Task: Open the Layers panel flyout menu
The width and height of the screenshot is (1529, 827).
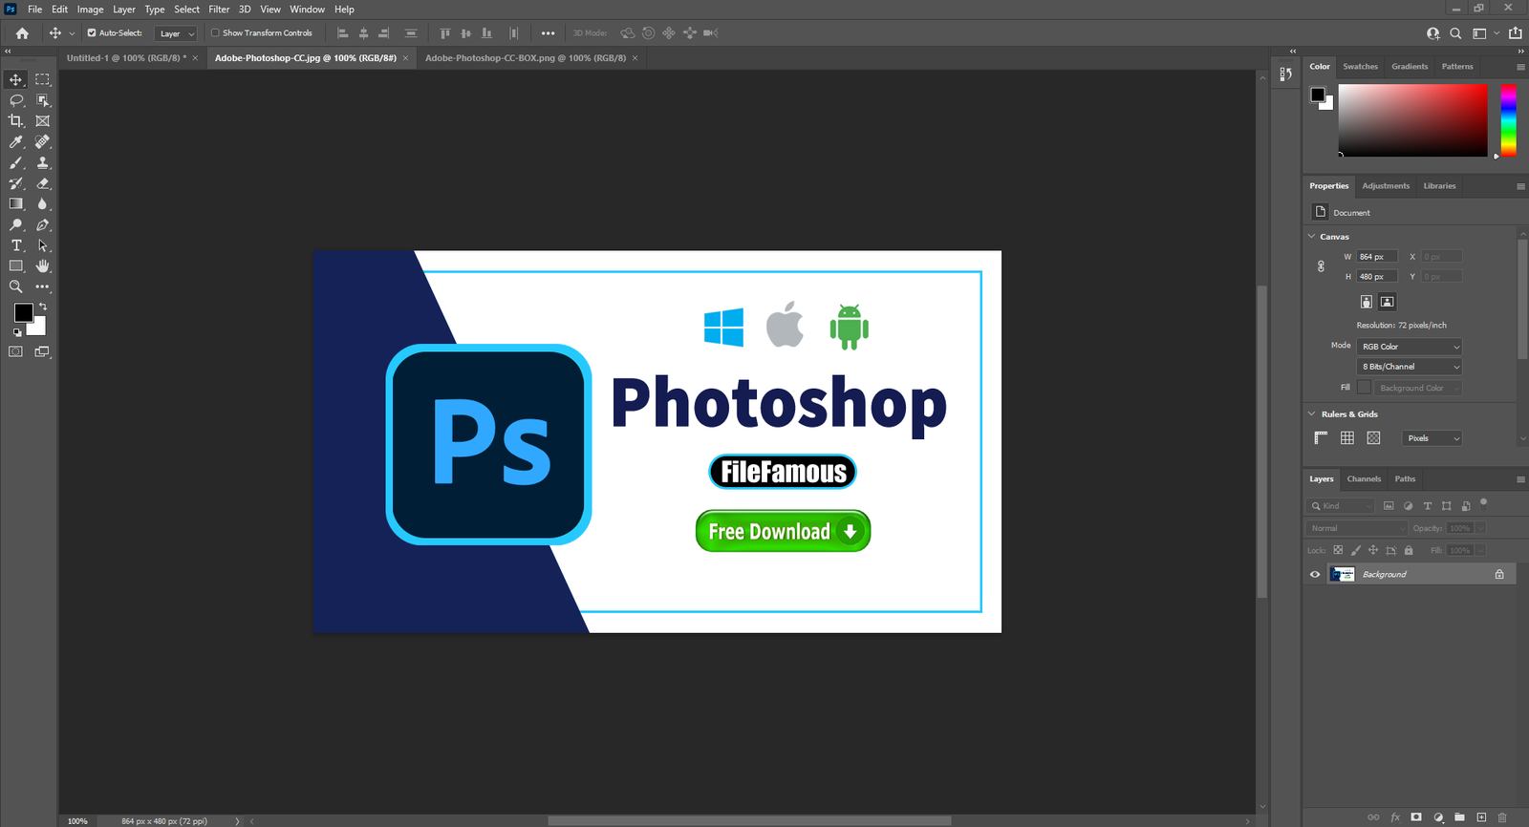Action: click(1520, 479)
